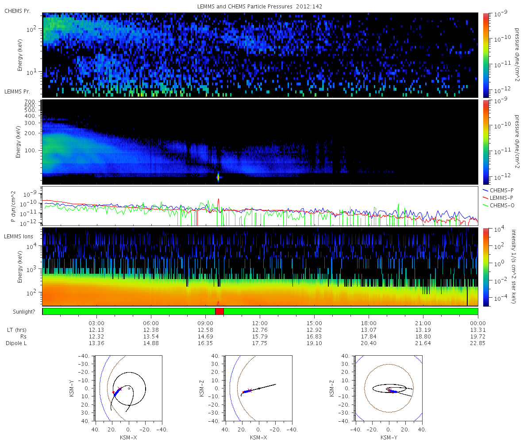Click the red segment in the sunlight bar
Viewport: 531px width, 443px height.
(x=219, y=311)
